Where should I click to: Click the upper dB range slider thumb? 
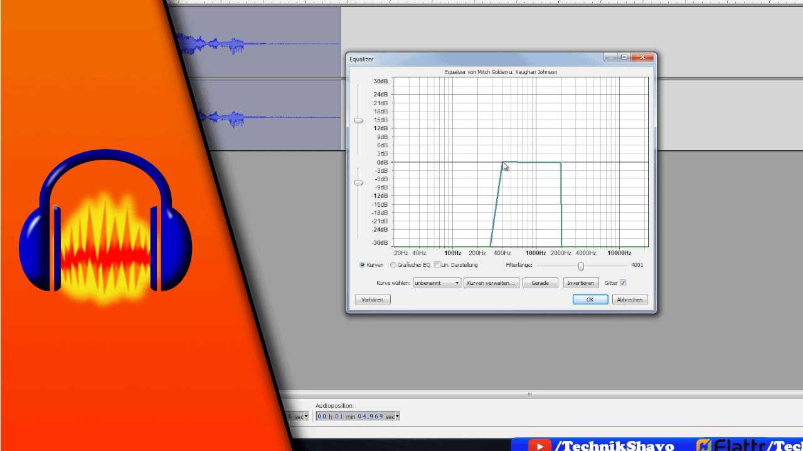pyautogui.click(x=359, y=120)
